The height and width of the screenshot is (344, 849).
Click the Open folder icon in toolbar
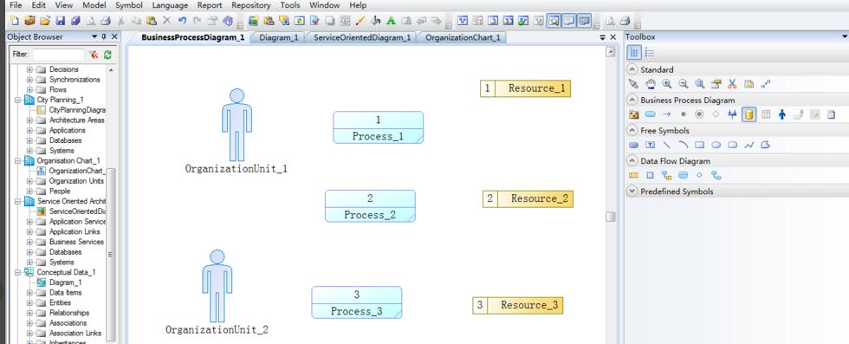45,21
